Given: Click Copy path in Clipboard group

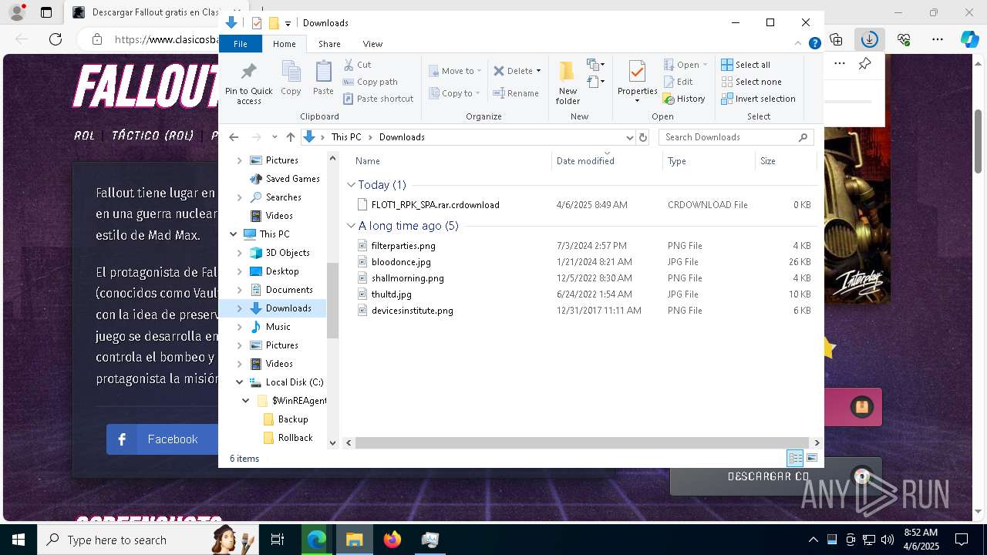Looking at the screenshot, I should (x=370, y=82).
